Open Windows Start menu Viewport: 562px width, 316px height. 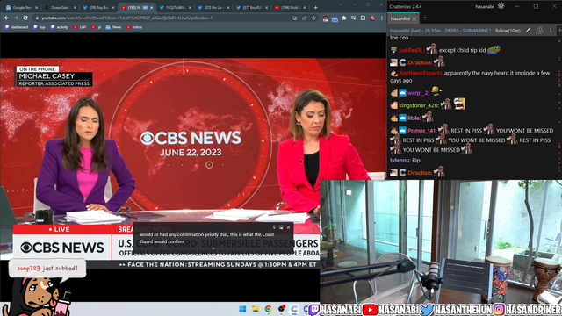[242, 309]
